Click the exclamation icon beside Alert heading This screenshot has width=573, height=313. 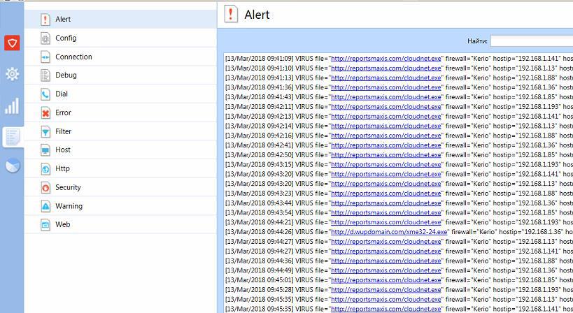[231, 14]
